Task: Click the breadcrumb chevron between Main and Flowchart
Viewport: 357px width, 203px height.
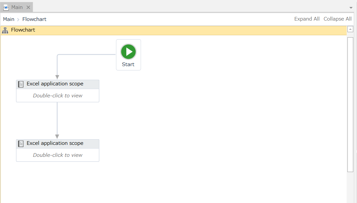Action: [18, 20]
